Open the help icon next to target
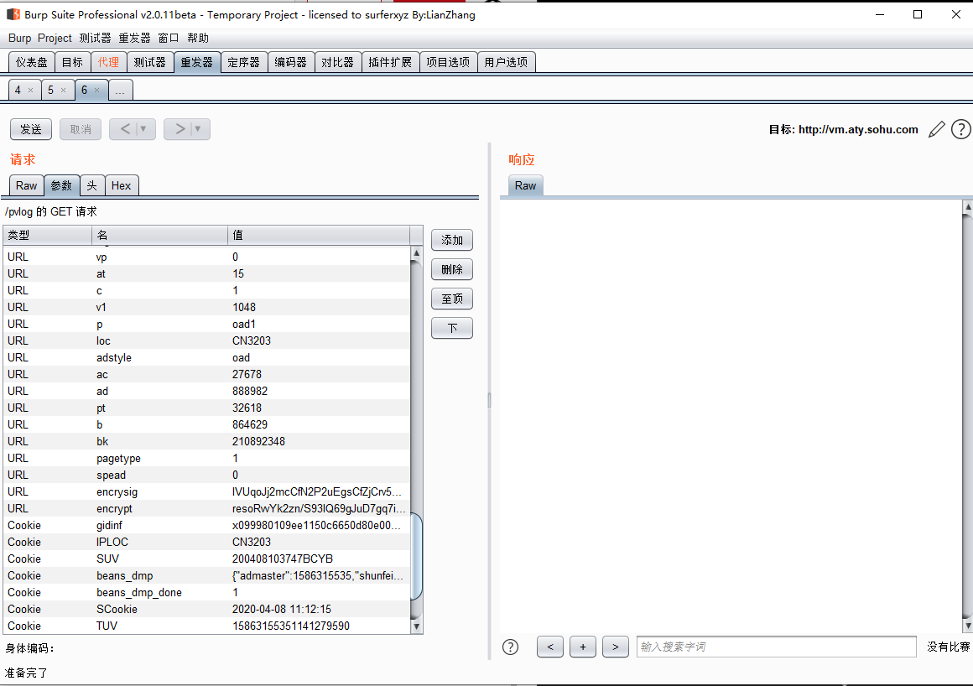The height and width of the screenshot is (686, 973). point(960,129)
